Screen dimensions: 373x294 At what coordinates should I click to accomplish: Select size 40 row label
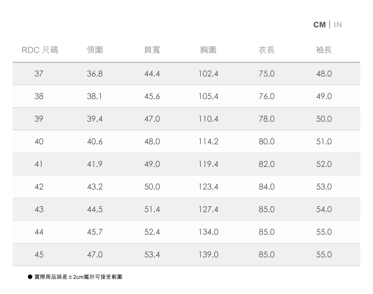coord(39,142)
